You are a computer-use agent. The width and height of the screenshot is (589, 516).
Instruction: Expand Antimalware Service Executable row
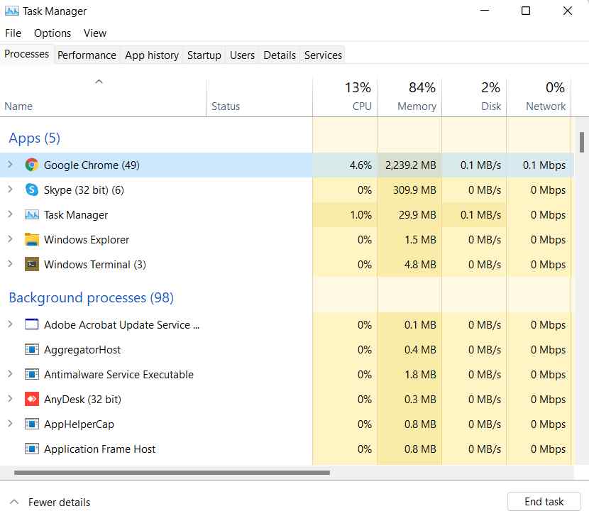tap(10, 374)
